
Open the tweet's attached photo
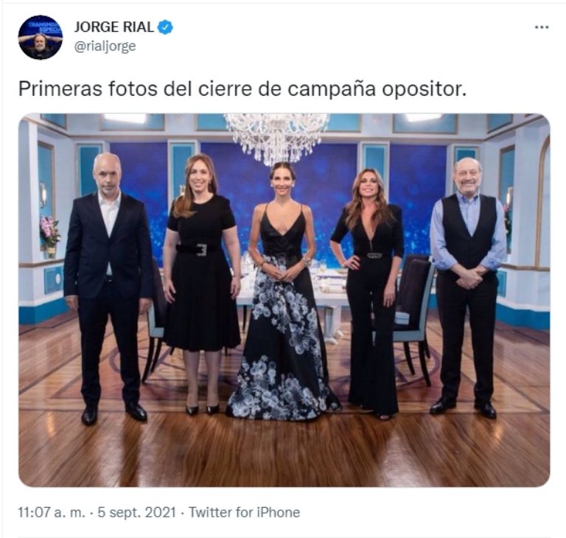pos(284,300)
